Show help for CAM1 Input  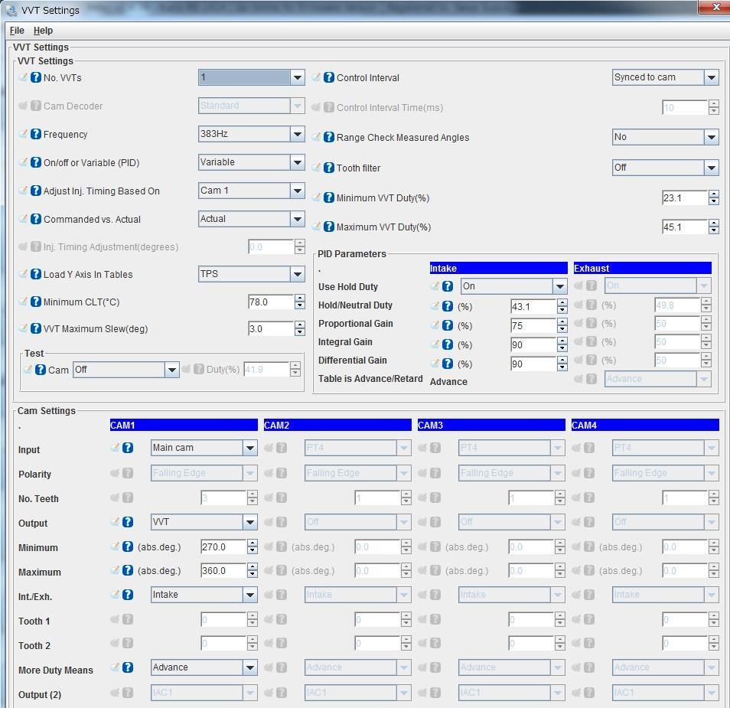[128, 448]
